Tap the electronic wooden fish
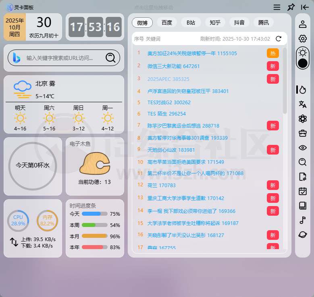Image resolution: width=314 pixels, height=297 pixels. (94, 163)
